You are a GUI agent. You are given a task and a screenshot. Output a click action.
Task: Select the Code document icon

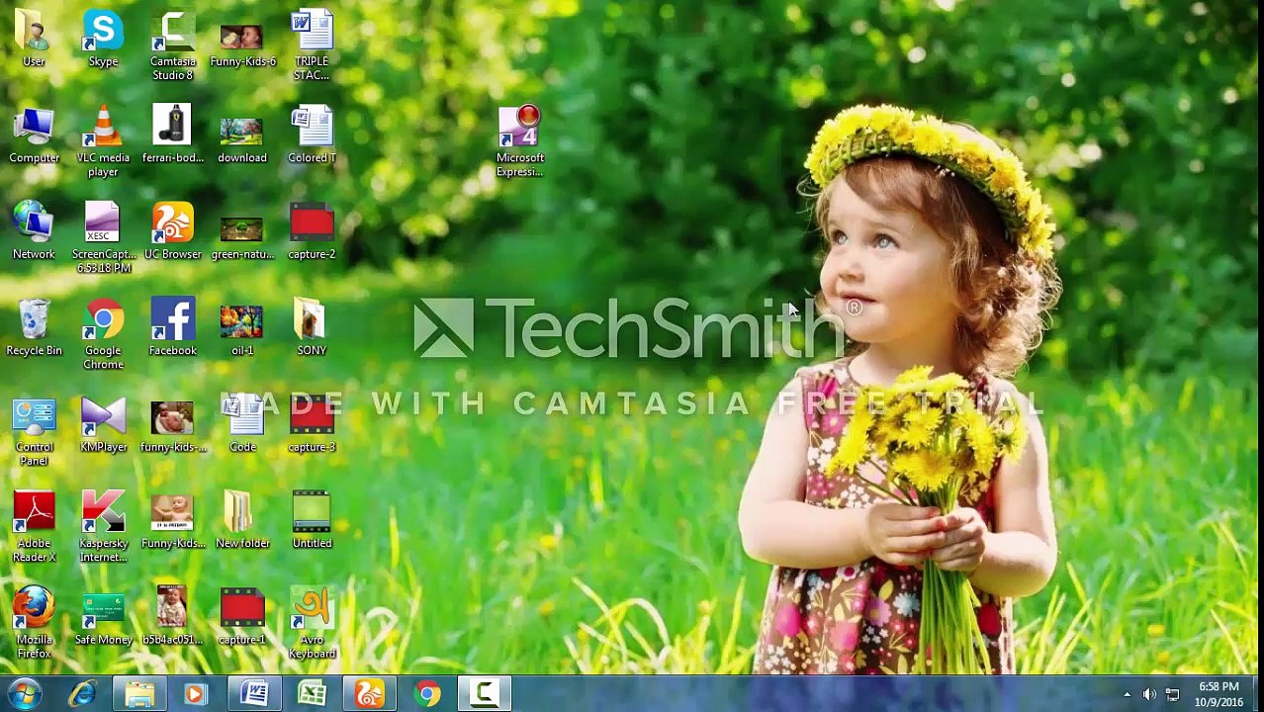(x=242, y=423)
